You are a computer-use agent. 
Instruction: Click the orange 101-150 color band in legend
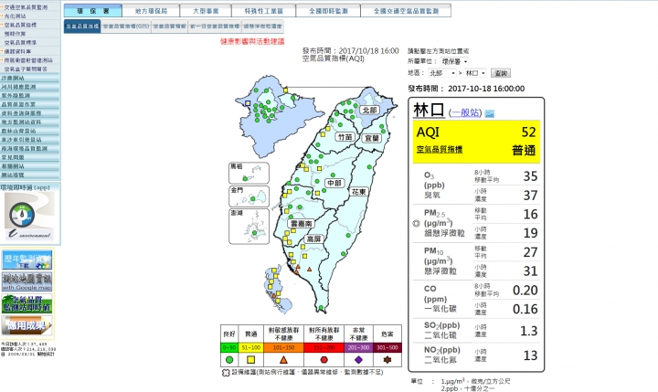(283, 347)
